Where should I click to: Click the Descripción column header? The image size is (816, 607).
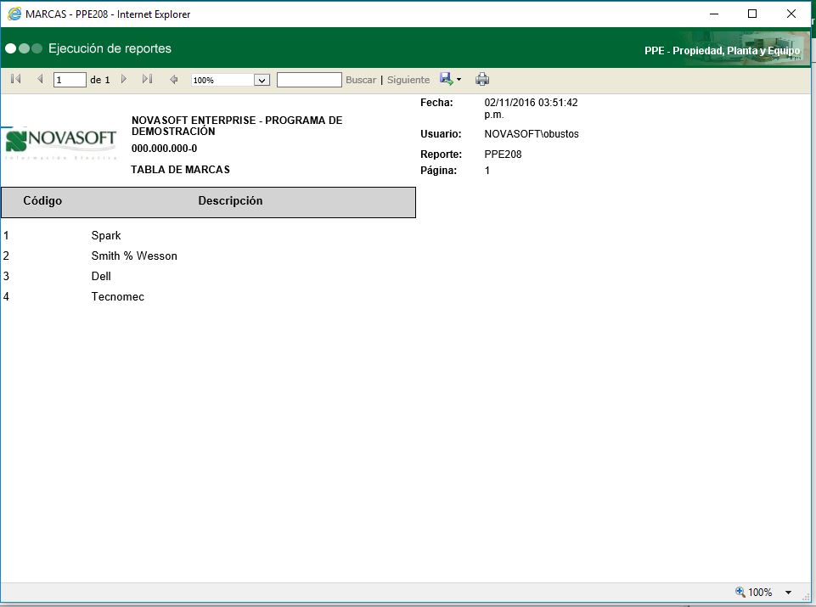(231, 201)
